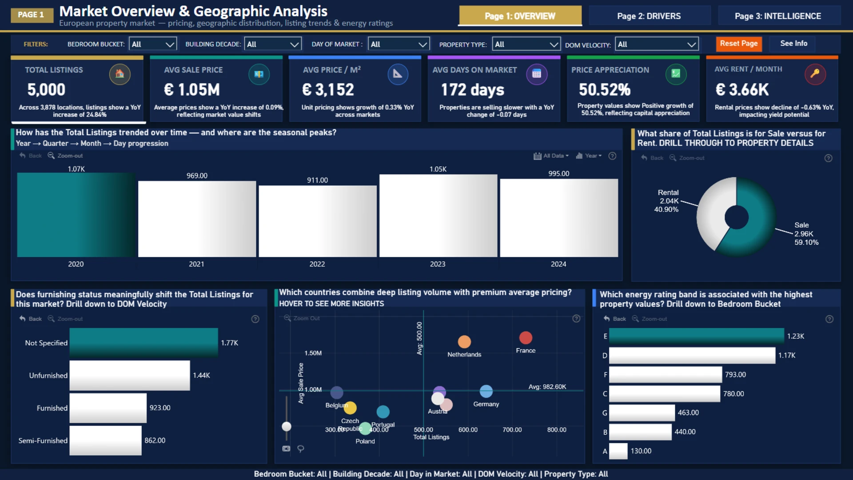Expand the Property Type dropdown
Viewport: 853px width, 480px height.
coord(526,44)
